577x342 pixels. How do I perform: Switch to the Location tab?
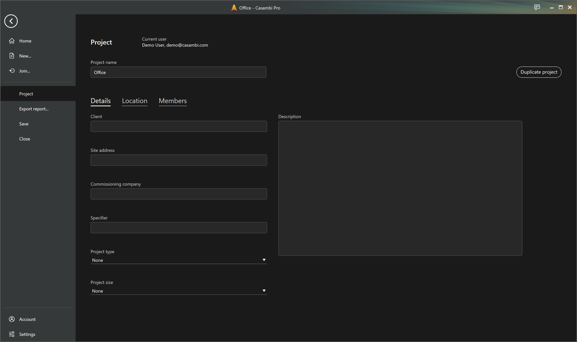pos(134,101)
